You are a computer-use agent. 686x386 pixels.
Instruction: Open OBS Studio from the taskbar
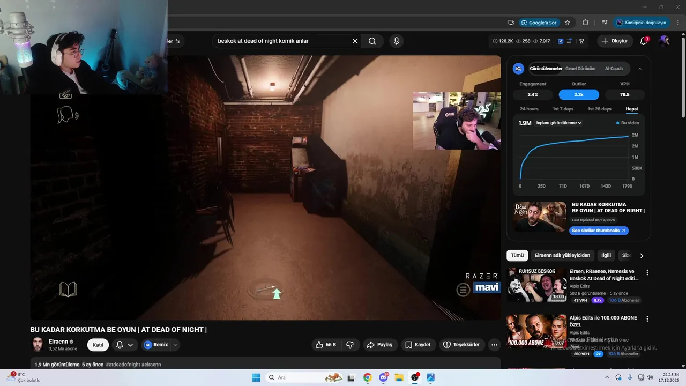[415, 377]
